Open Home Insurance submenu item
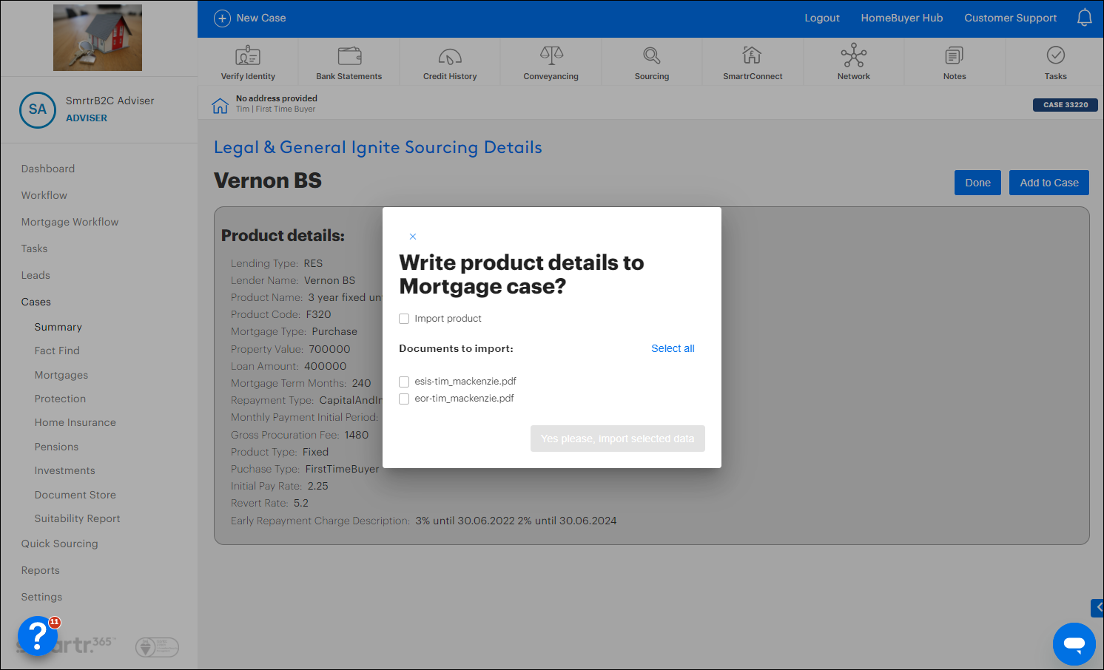The height and width of the screenshot is (670, 1104). (x=75, y=422)
